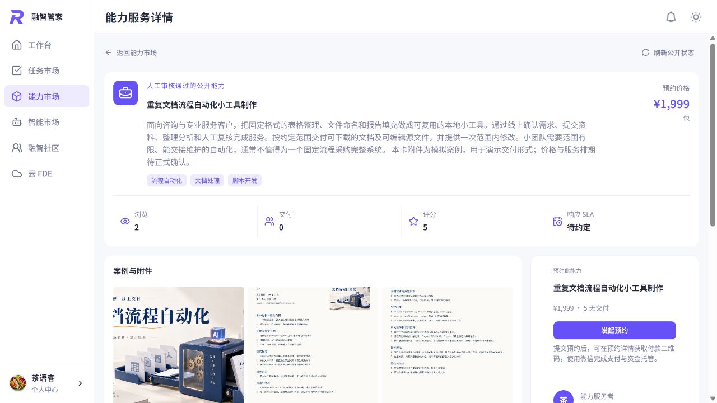The height and width of the screenshot is (403, 717).
Task: Open 工作台 in the sidebar
Action: point(46,45)
